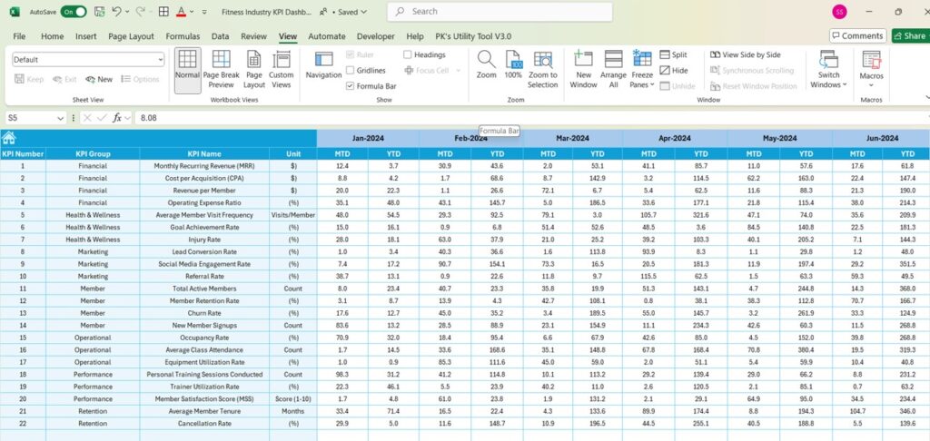Click the Undo arrow icon
The height and width of the screenshot is (441, 930).
(x=116, y=11)
